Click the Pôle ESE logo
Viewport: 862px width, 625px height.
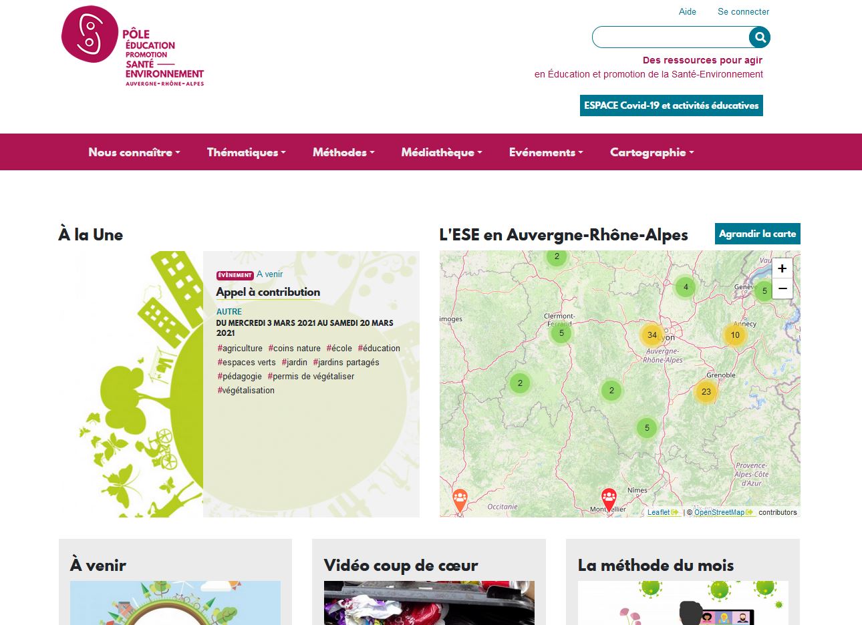click(x=132, y=46)
